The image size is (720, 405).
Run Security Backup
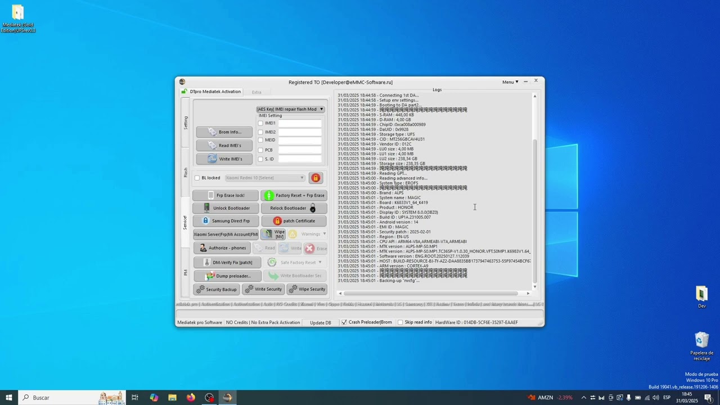tap(216, 289)
